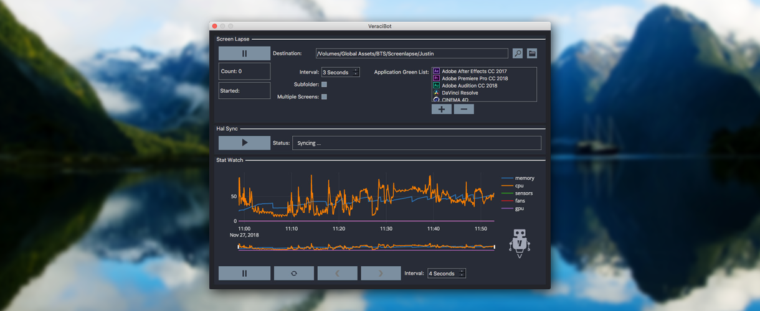
Task: Toggle memory series in chart legend
Action: coord(518,179)
